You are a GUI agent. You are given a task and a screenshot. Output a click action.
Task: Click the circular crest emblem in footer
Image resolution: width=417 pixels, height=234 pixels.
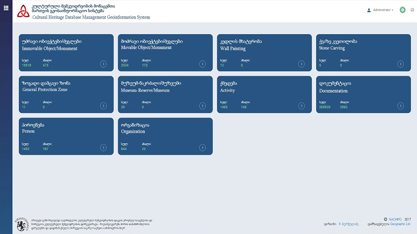click(x=22, y=224)
